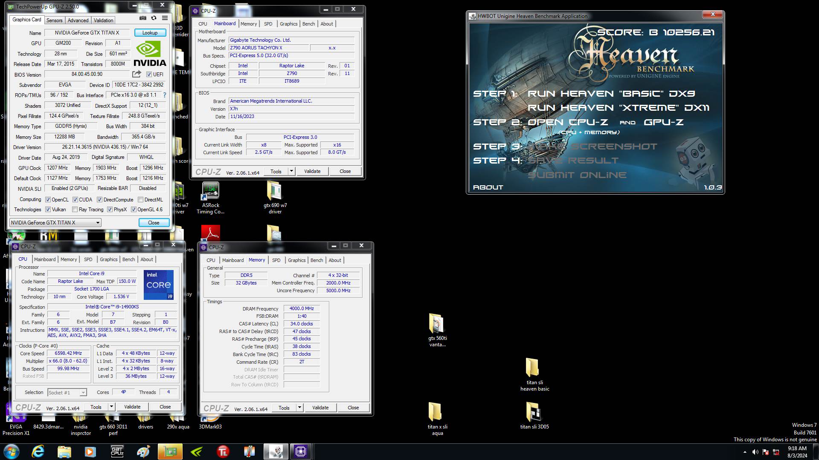The image size is (819, 460).
Task: Click the GBT CPUz taskbar icon
Action: pyautogui.click(x=117, y=451)
